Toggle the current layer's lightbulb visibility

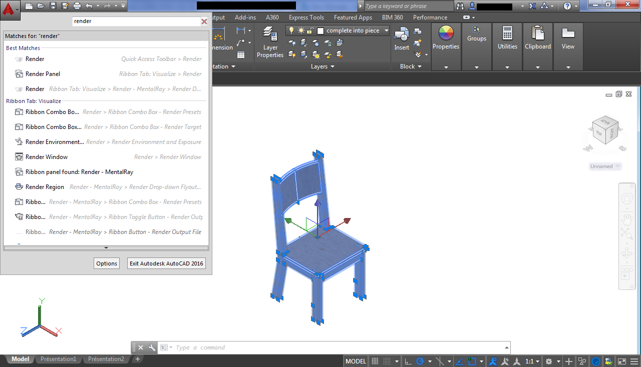tap(291, 30)
